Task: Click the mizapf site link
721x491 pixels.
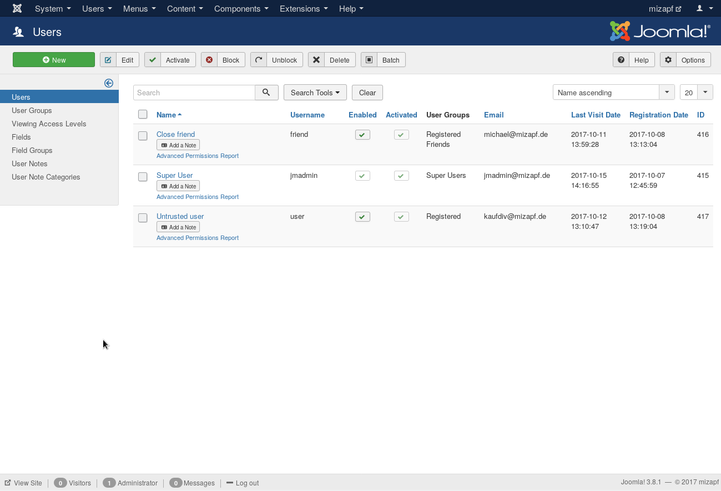Action: click(665, 8)
